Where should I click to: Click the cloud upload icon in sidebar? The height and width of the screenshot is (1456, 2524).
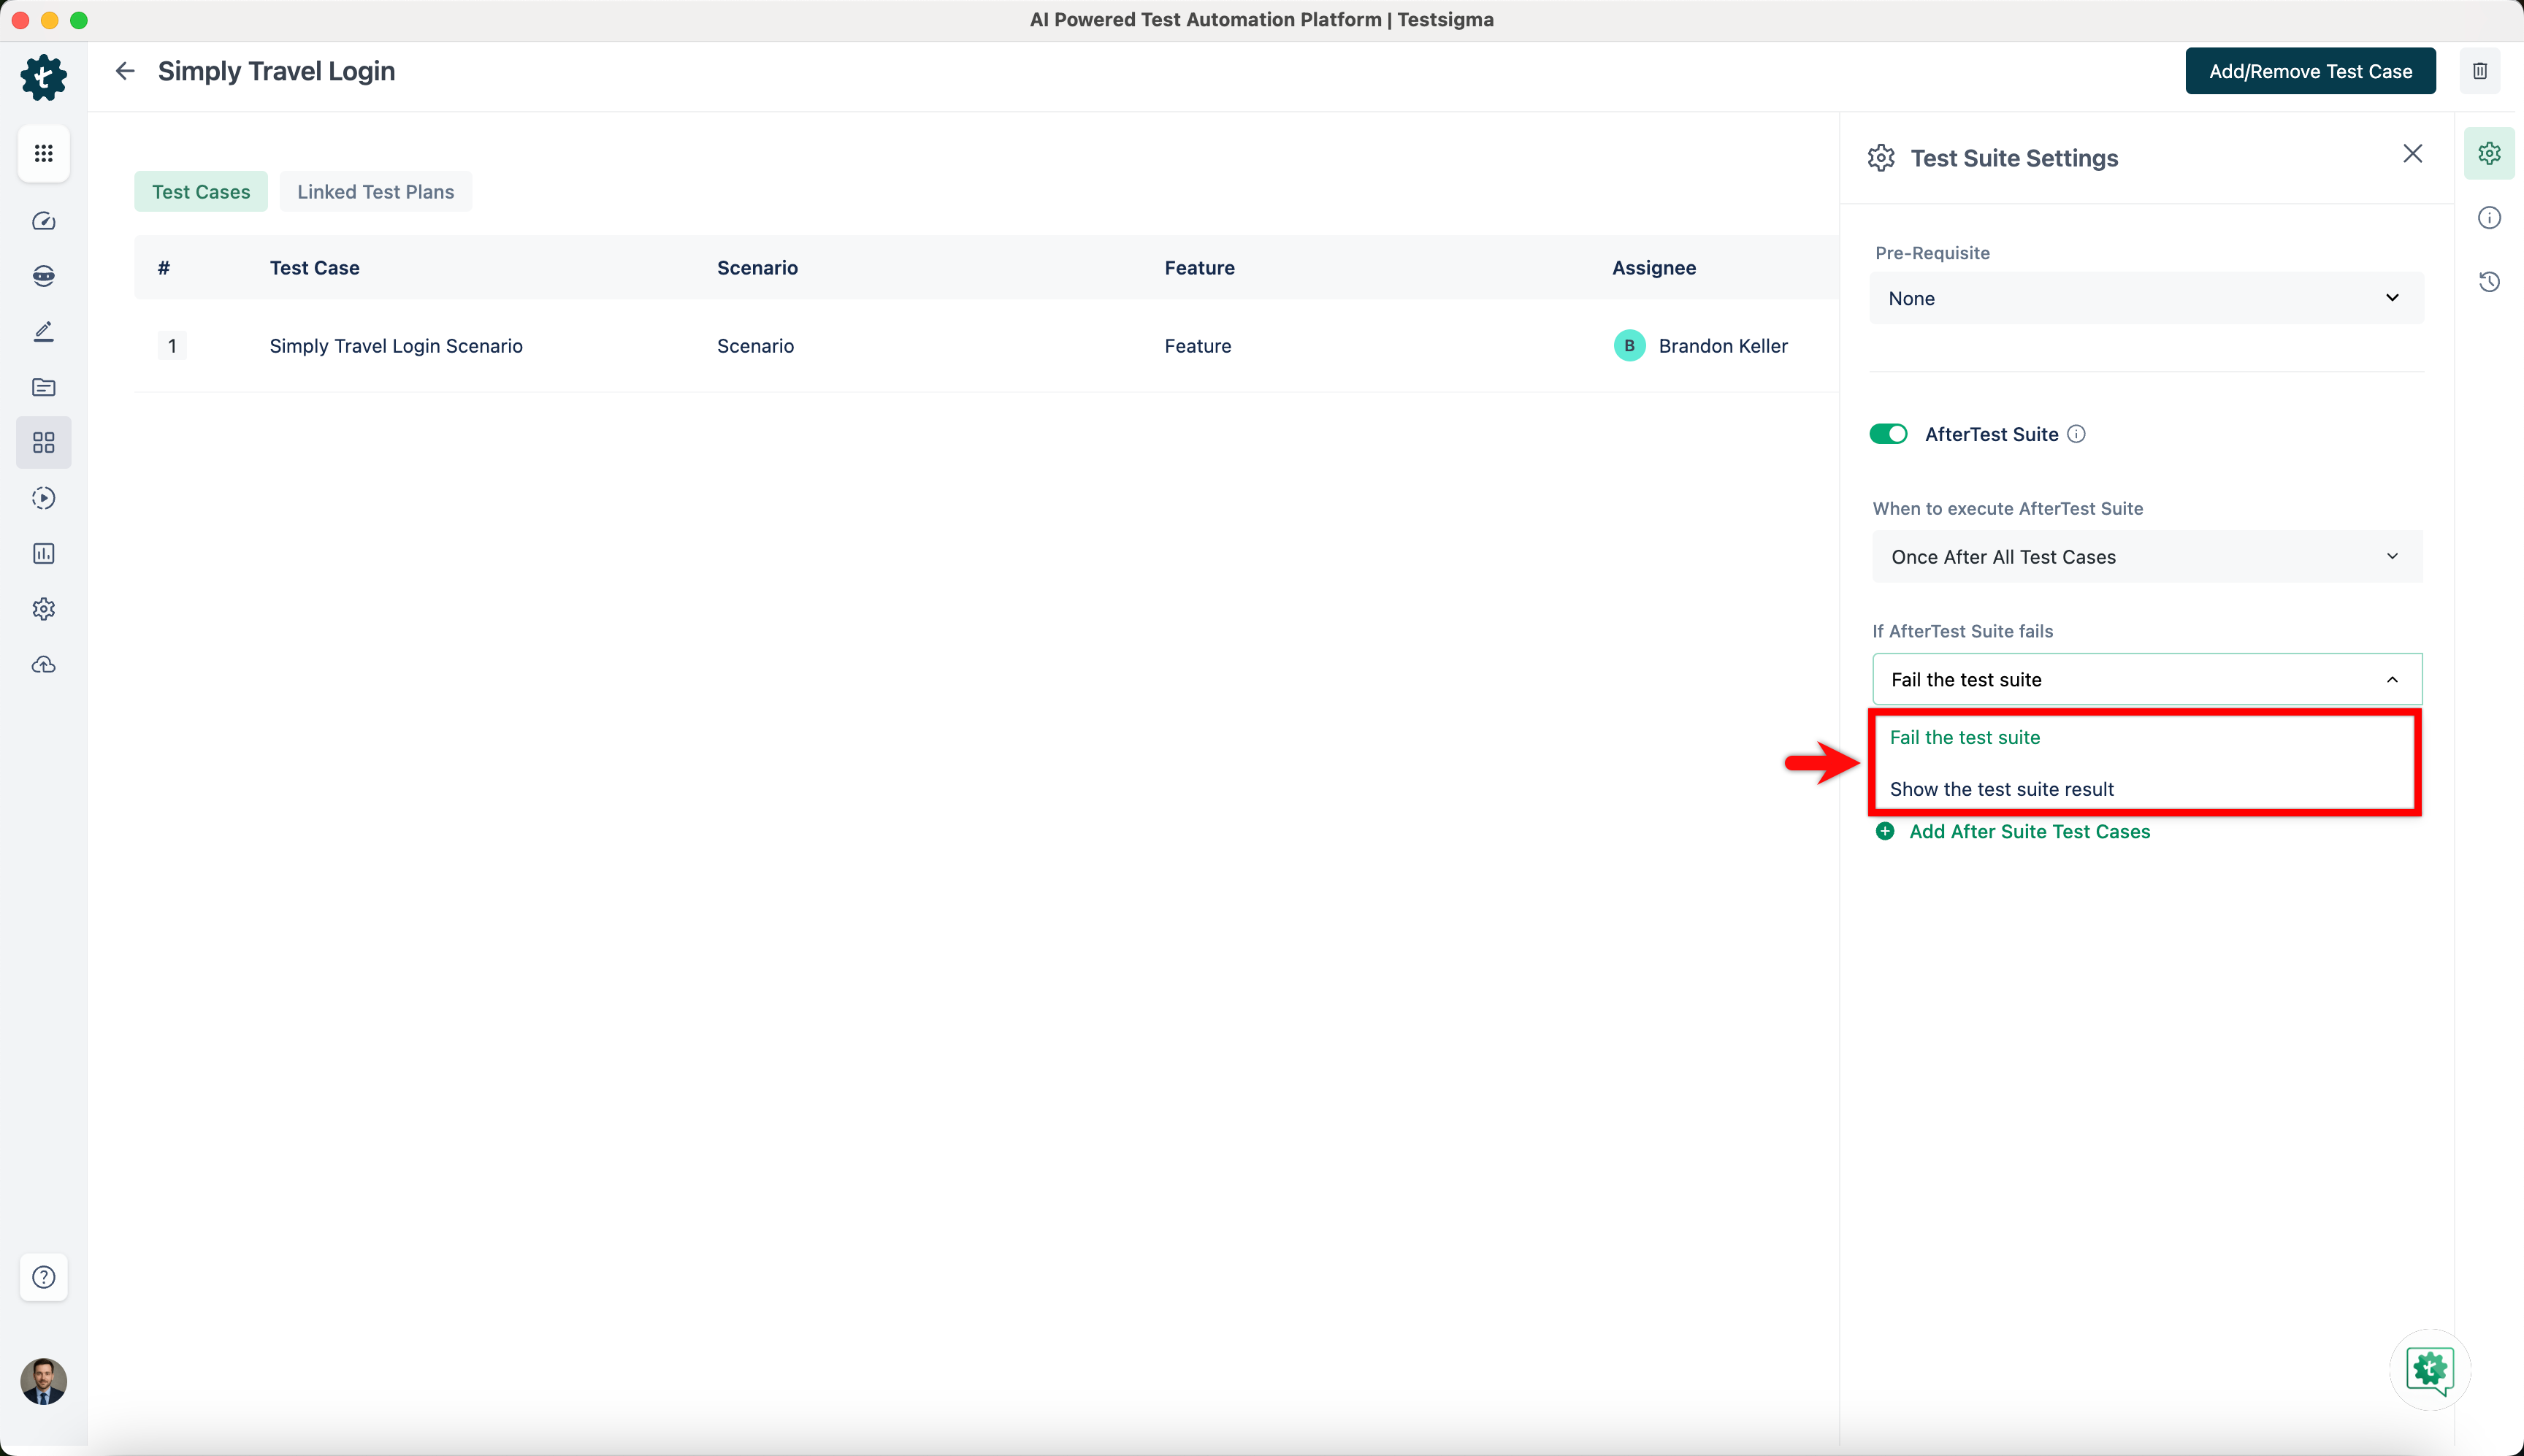click(x=43, y=664)
